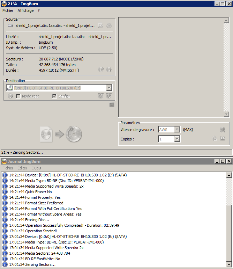
Task: Click the big Write image-to-disc button
Action: (74, 134)
